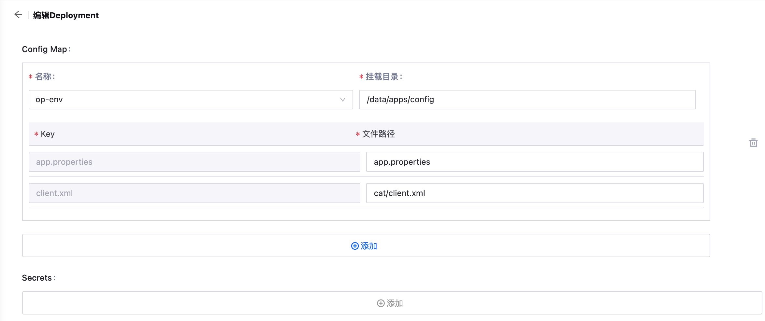
Task: Expand the op-env dropdown chevron
Action: pos(342,100)
